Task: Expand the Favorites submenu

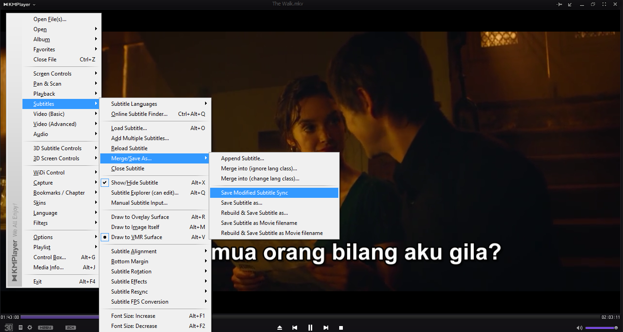Action: pos(61,49)
